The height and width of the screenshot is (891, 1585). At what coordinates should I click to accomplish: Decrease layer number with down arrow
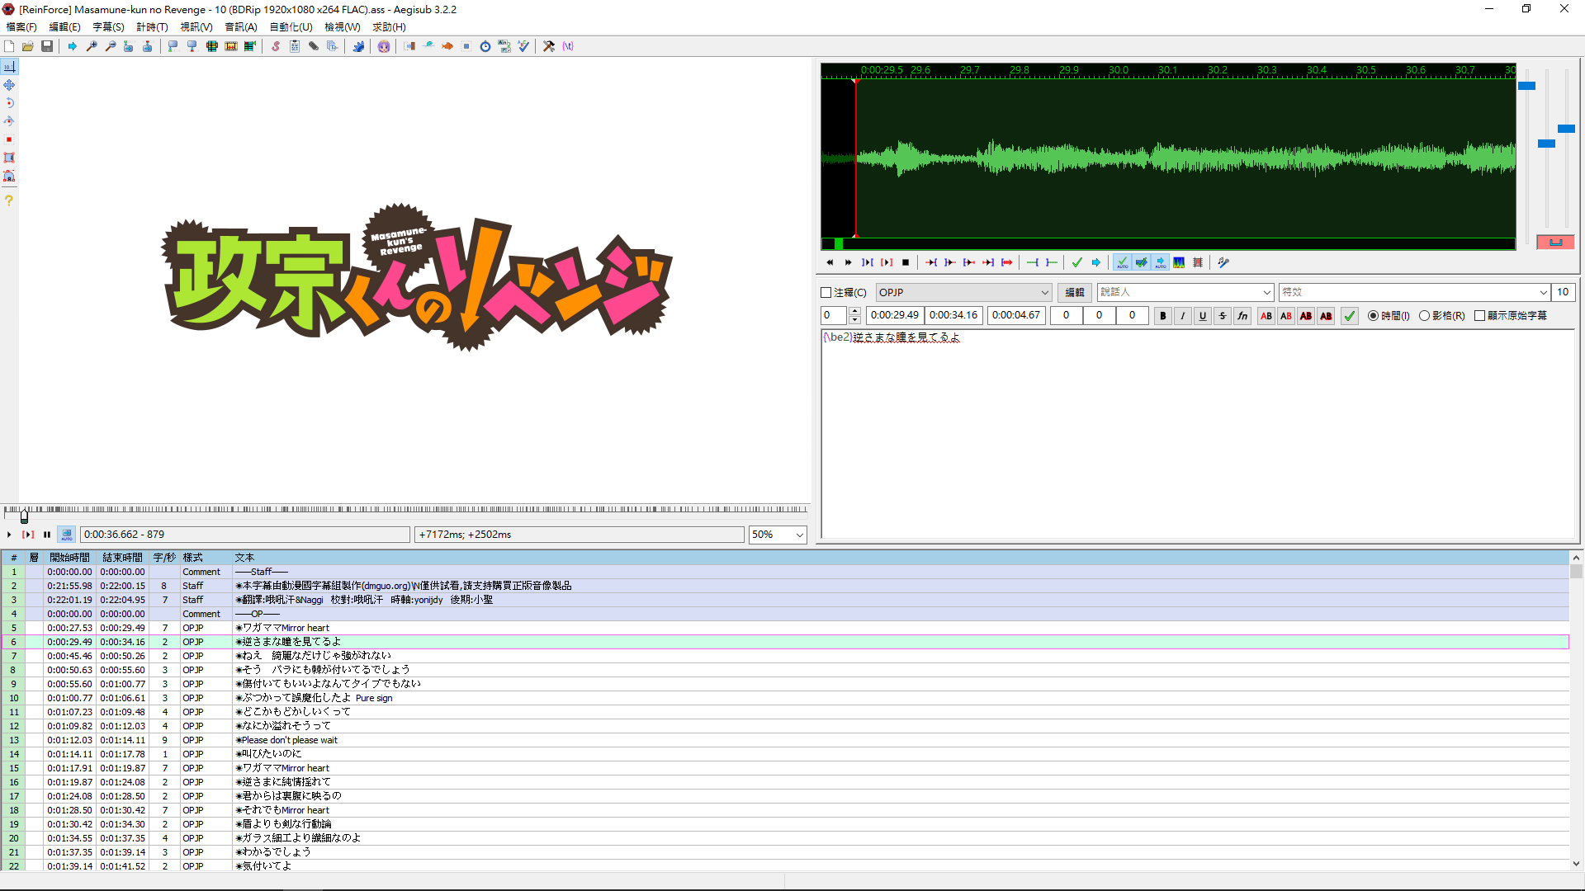[x=854, y=320]
